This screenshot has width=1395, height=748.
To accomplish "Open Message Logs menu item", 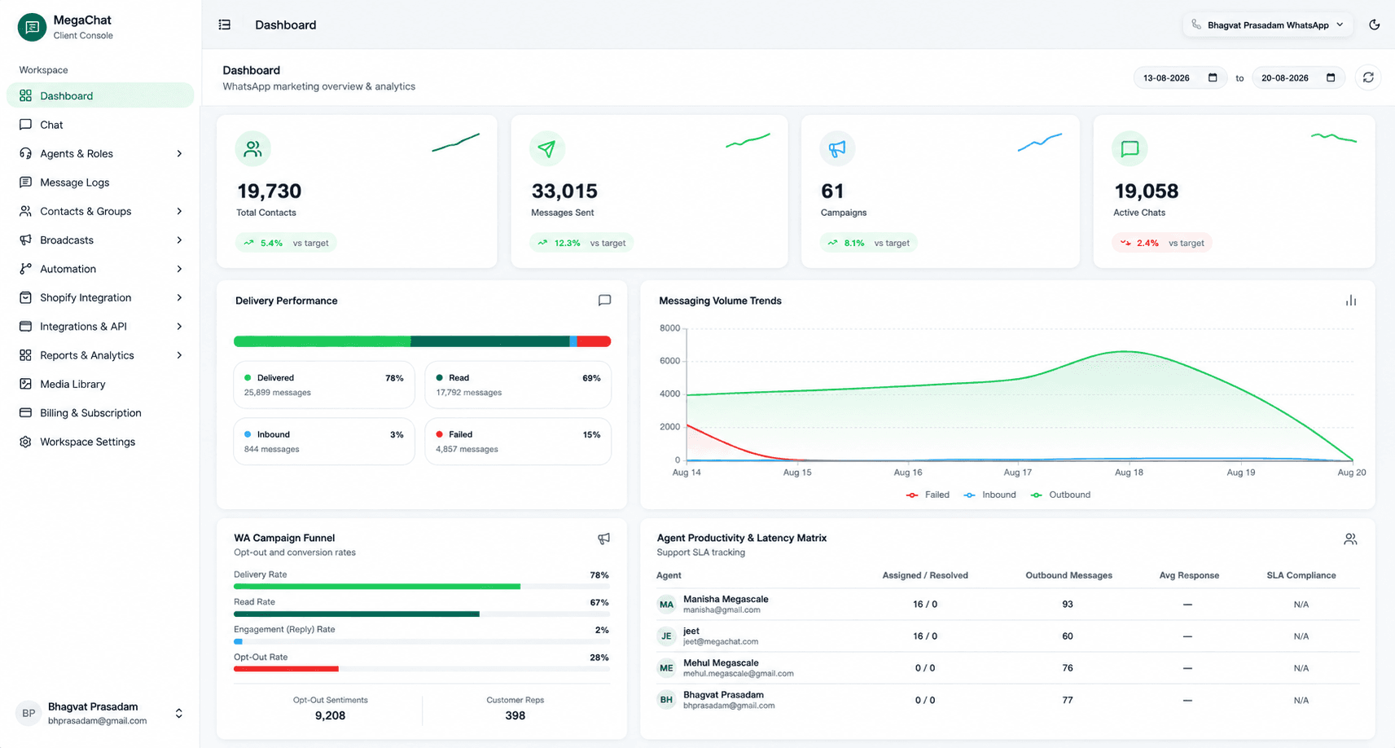I will coord(100,183).
